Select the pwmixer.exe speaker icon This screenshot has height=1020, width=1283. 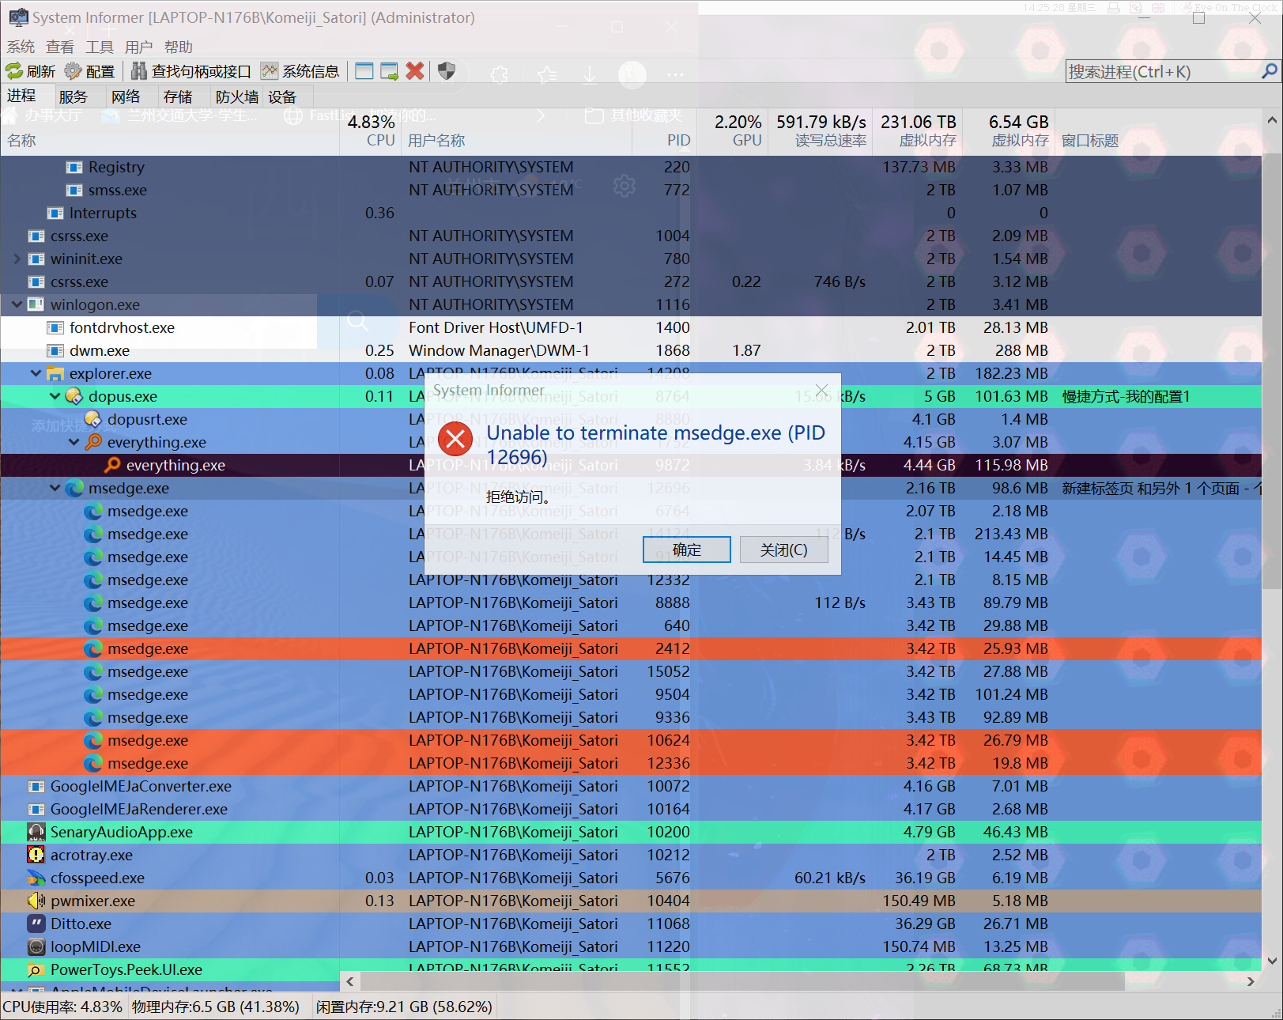[x=36, y=901]
